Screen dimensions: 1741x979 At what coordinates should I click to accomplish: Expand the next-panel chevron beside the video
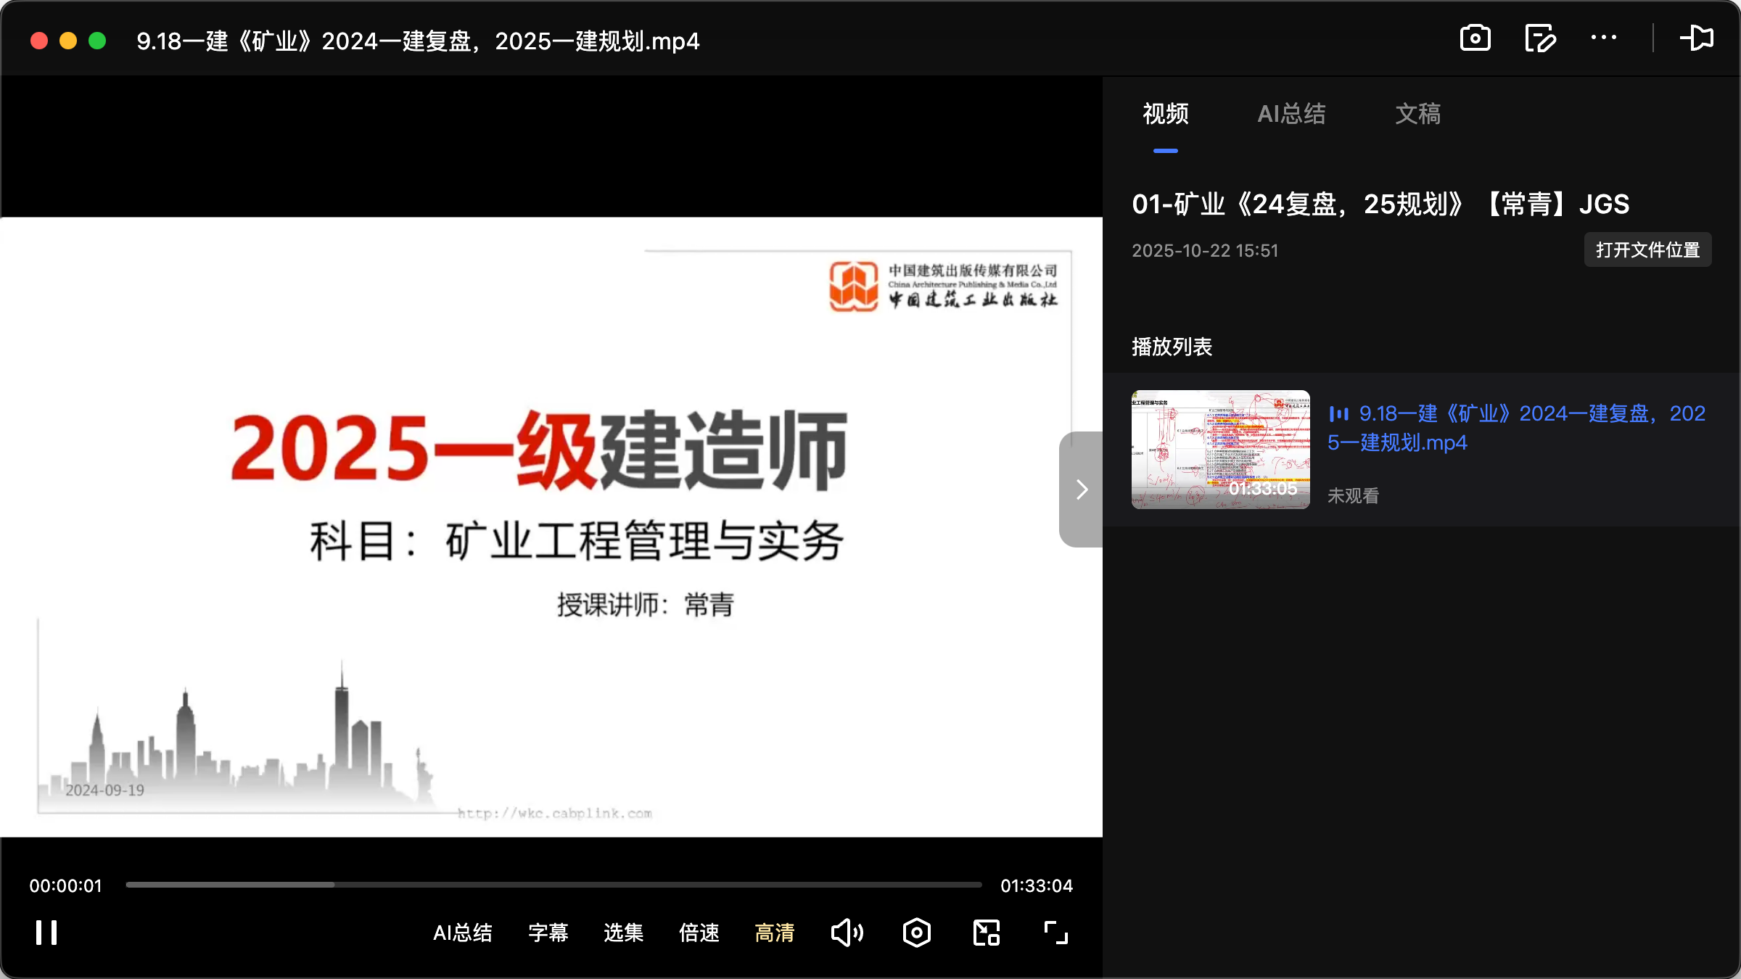point(1081,489)
